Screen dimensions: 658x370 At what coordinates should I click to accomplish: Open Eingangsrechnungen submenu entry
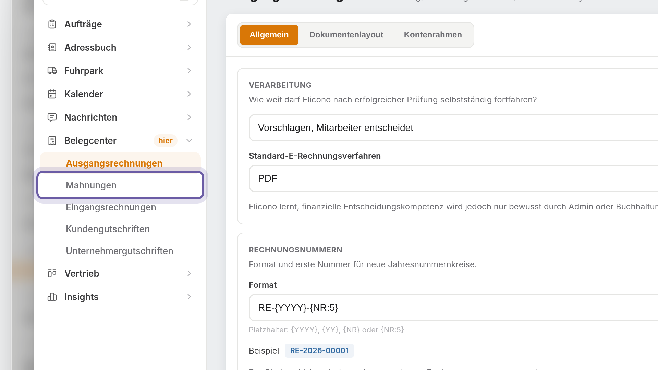point(120,207)
